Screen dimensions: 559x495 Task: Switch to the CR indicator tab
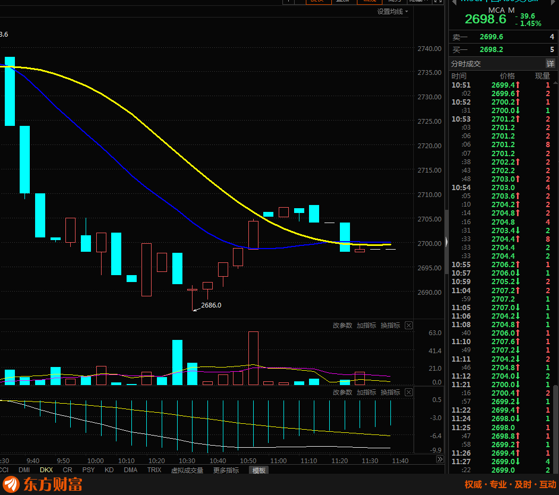pos(68,470)
